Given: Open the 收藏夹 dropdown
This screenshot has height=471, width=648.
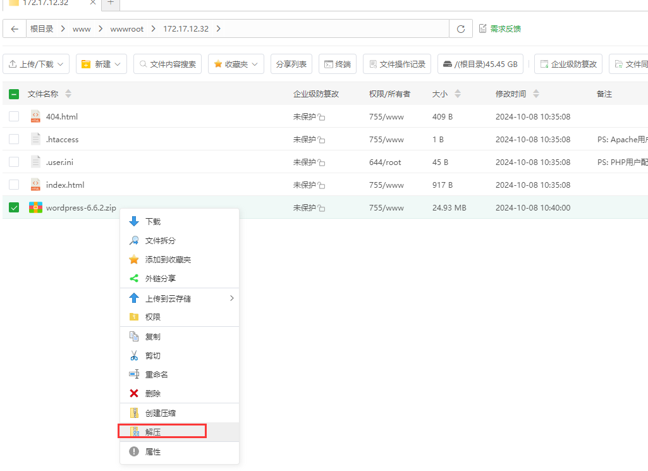Looking at the screenshot, I should [x=236, y=64].
